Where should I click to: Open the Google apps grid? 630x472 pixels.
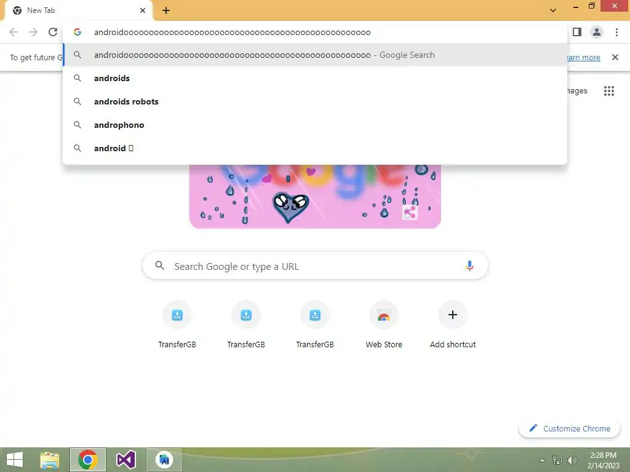coord(609,91)
